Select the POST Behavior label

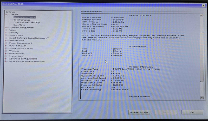click(17, 46)
